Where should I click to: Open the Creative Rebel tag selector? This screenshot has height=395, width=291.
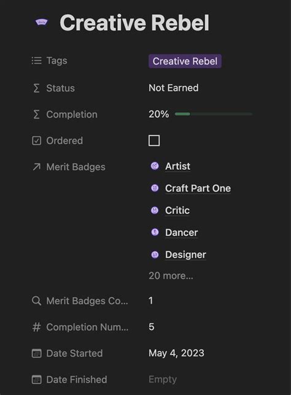pos(185,61)
